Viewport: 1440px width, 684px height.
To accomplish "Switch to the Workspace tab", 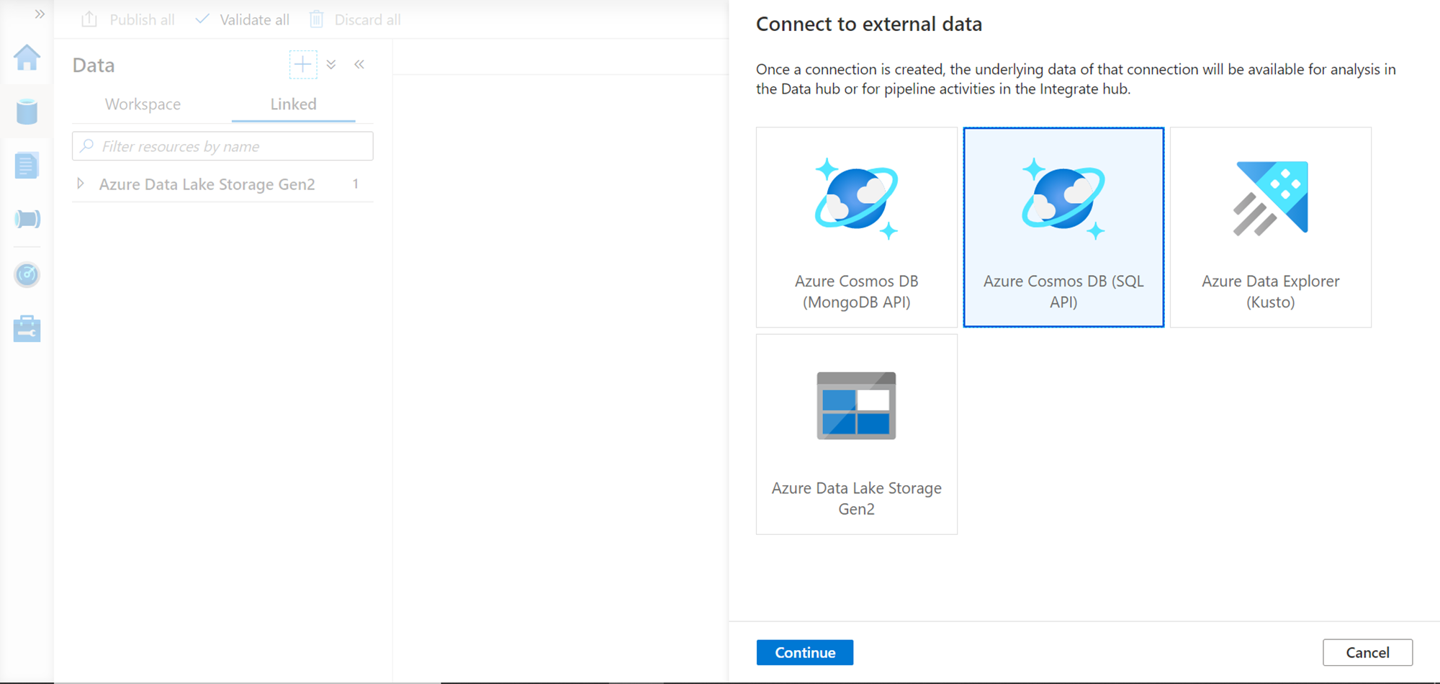I will click(x=143, y=104).
